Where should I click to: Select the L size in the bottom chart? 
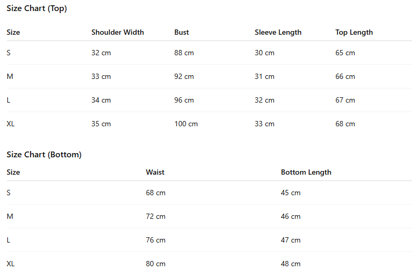coord(8,240)
